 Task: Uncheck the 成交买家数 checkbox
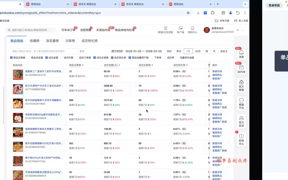click(94, 58)
